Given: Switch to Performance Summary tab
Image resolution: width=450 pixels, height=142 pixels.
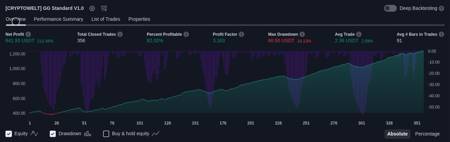Looking at the screenshot, I should [x=59, y=19].
